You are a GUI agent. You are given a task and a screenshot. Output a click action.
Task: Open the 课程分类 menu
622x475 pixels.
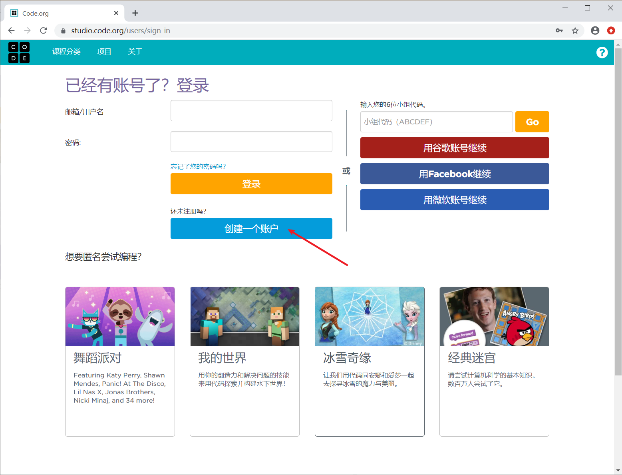tap(66, 52)
